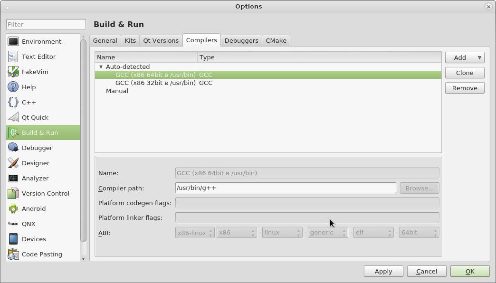The image size is (496, 283).
Task: Collapse the Auto-detected compilers group
Action: point(101,67)
